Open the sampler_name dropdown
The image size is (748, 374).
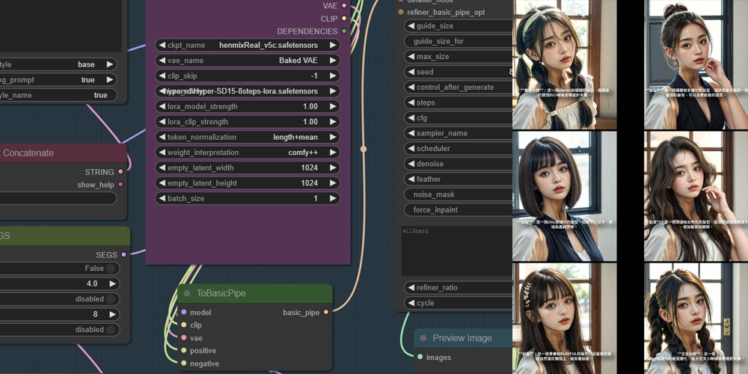coord(458,133)
